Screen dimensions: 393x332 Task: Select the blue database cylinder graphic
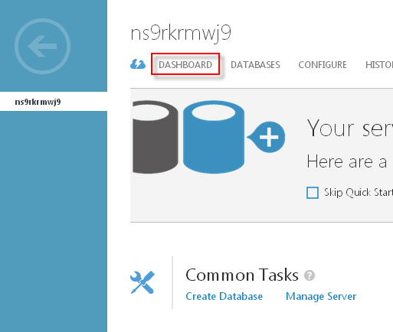[x=214, y=137]
